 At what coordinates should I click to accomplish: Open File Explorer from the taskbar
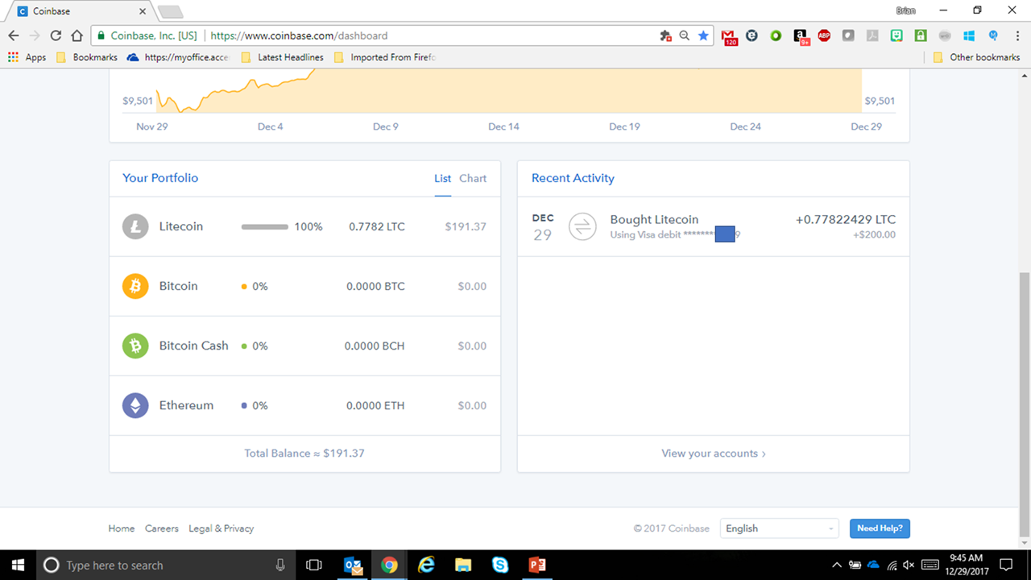(463, 565)
